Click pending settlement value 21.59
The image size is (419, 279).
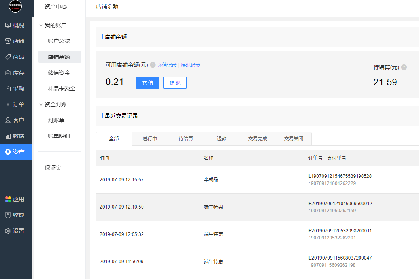(385, 82)
